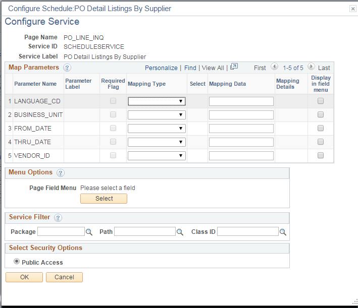Viewport: 358px width, 308px height.
Task: Click the SCHEDULESERVICE service ID text
Action: pos(94,47)
